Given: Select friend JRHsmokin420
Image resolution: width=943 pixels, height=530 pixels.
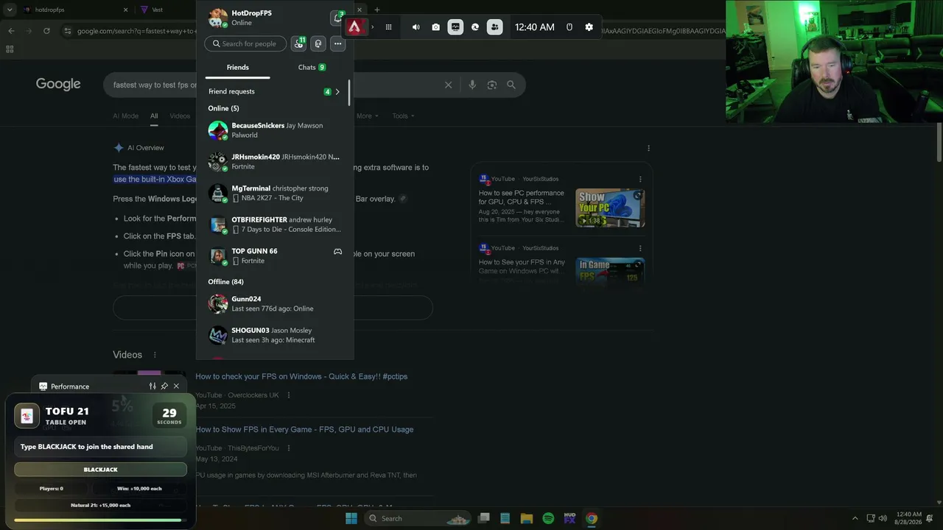Looking at the screenshot, I should coord(276,162).
